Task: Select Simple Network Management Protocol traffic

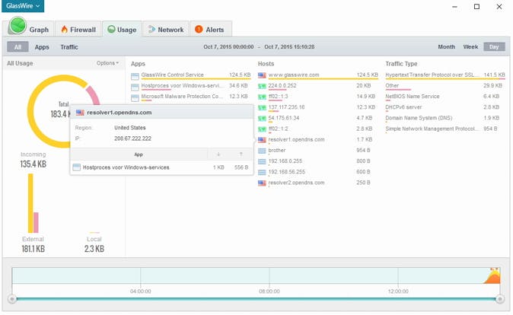Action: coord(445,129)
